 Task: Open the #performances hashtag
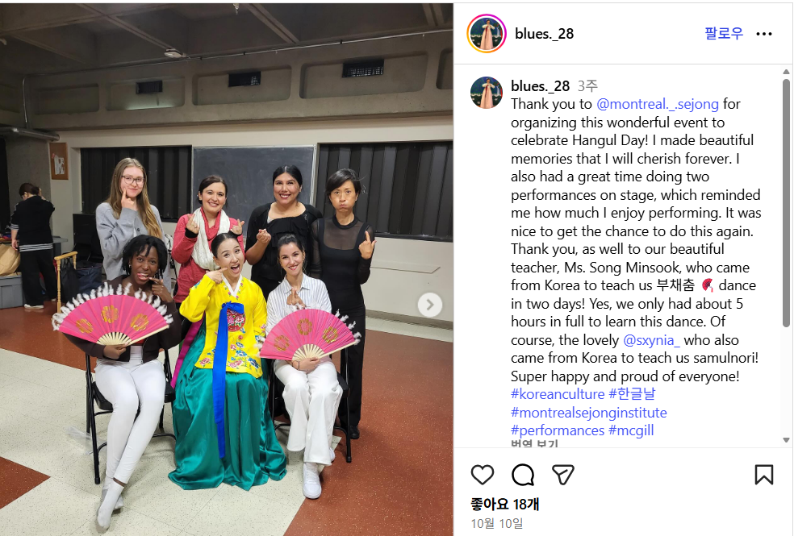tap(558, 431)
